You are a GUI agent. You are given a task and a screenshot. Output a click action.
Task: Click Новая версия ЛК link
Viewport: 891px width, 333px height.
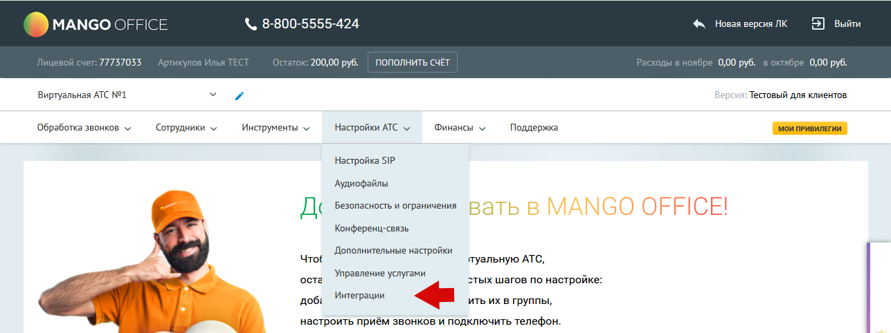[x=751, y=24]
